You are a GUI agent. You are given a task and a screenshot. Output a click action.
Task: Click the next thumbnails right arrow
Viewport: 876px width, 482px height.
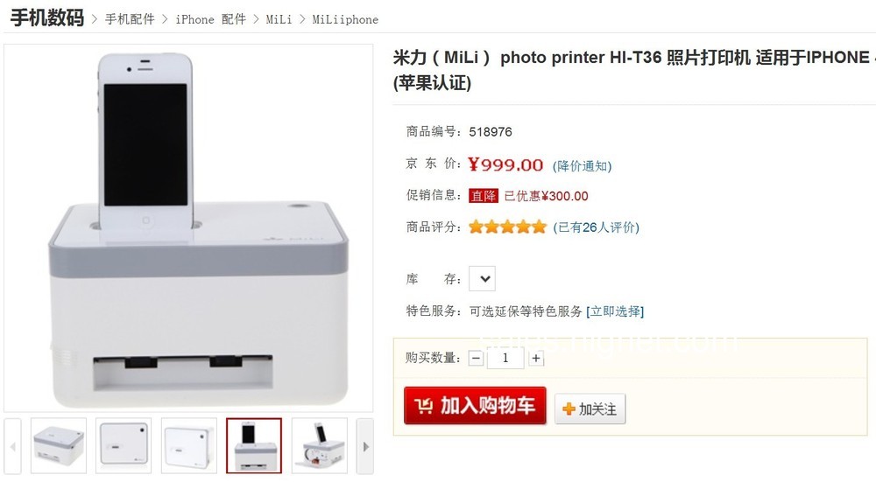tap(365, 446)
